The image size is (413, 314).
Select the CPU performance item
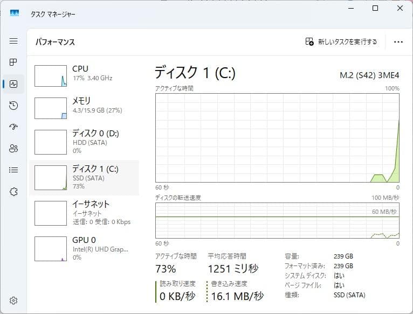pyautogui.click(x=84, y=76)
